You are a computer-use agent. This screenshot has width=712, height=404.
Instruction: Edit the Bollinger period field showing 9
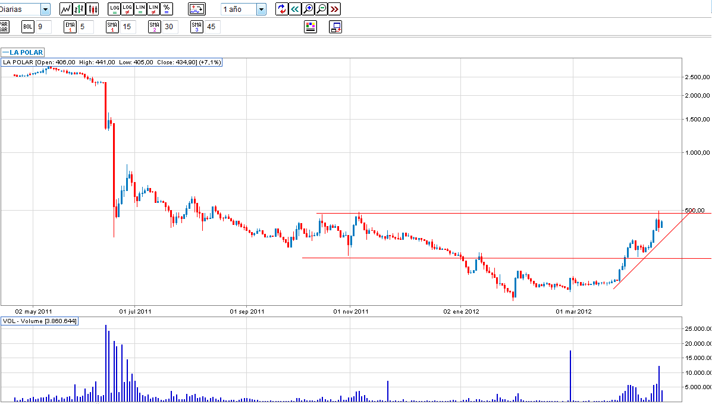[x=43, y=27]
